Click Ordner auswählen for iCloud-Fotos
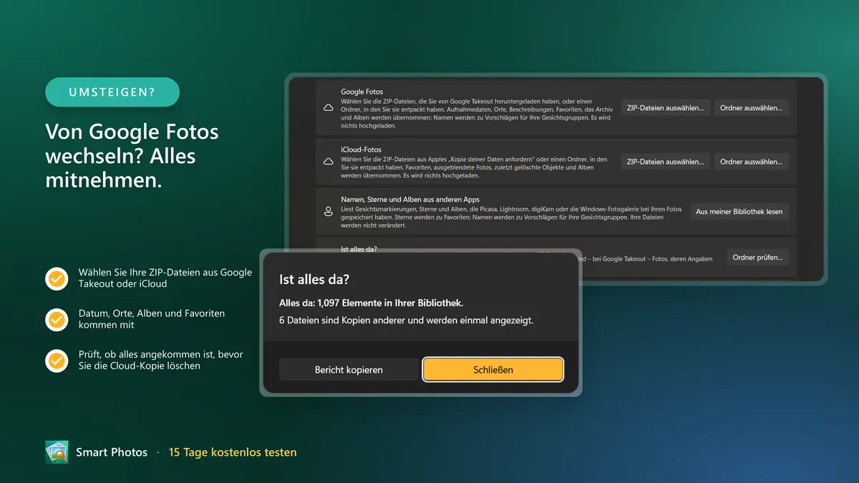Viewport: 859px width, 483px height. pos(751,162)
